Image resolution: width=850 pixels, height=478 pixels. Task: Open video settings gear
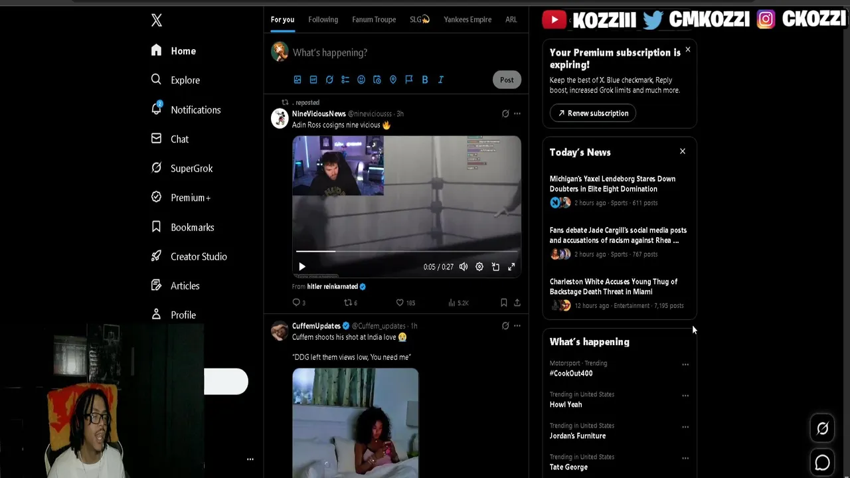[x=479, y=267]
